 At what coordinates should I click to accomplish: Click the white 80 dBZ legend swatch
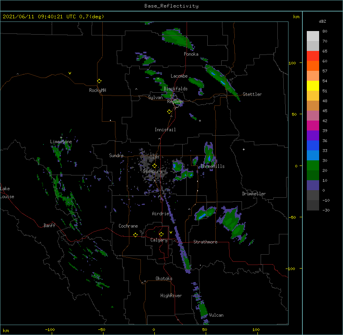tap(313, 36)
